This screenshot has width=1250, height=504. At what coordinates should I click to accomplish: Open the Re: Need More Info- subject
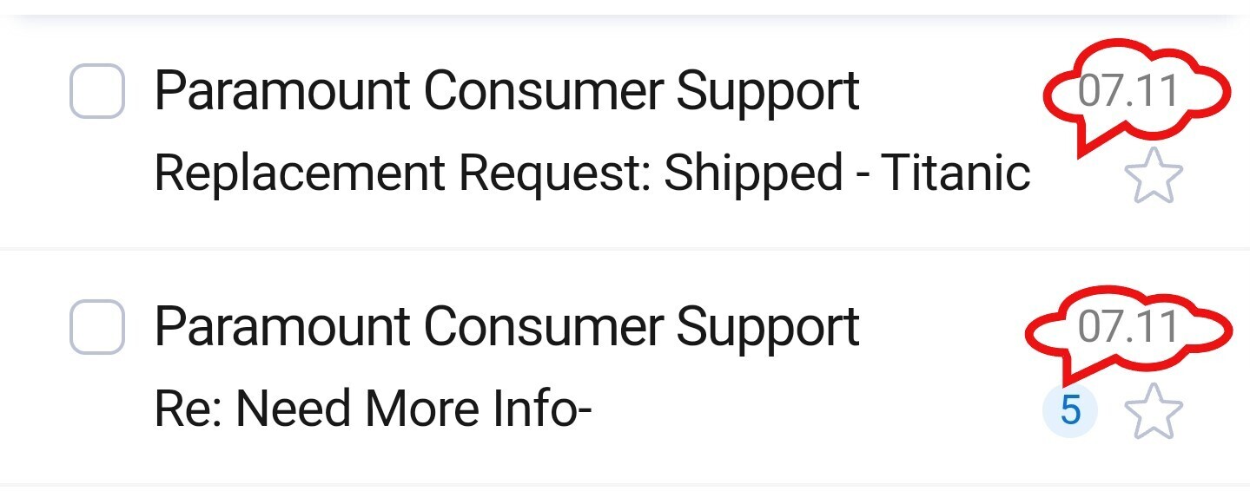click(372, 409)
